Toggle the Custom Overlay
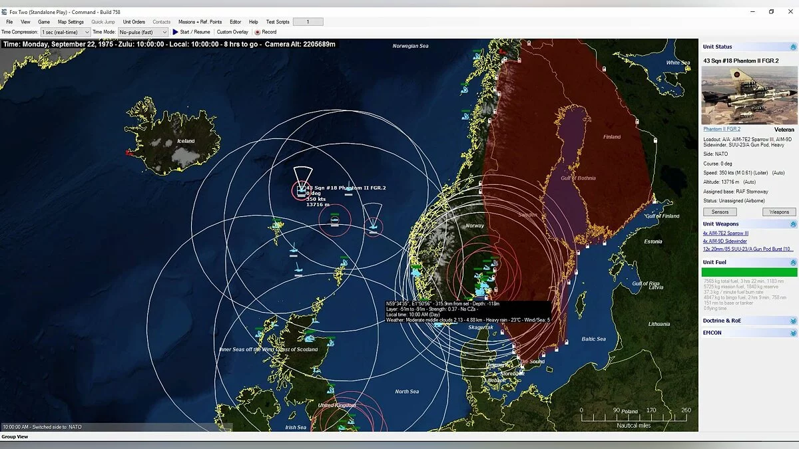799x449 pixels. tap(232, 31)
